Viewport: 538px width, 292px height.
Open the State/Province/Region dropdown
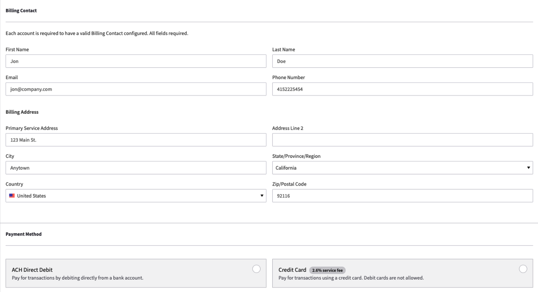coord(402,168)
